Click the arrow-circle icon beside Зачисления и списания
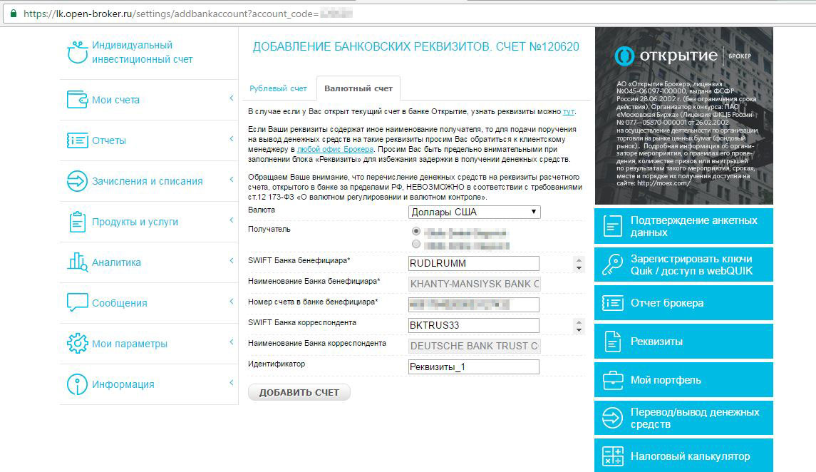Screen dimensions: 816x472 tap(77, 181)
